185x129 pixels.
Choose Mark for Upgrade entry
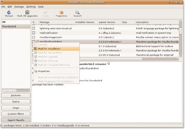[x=56, y=57]
